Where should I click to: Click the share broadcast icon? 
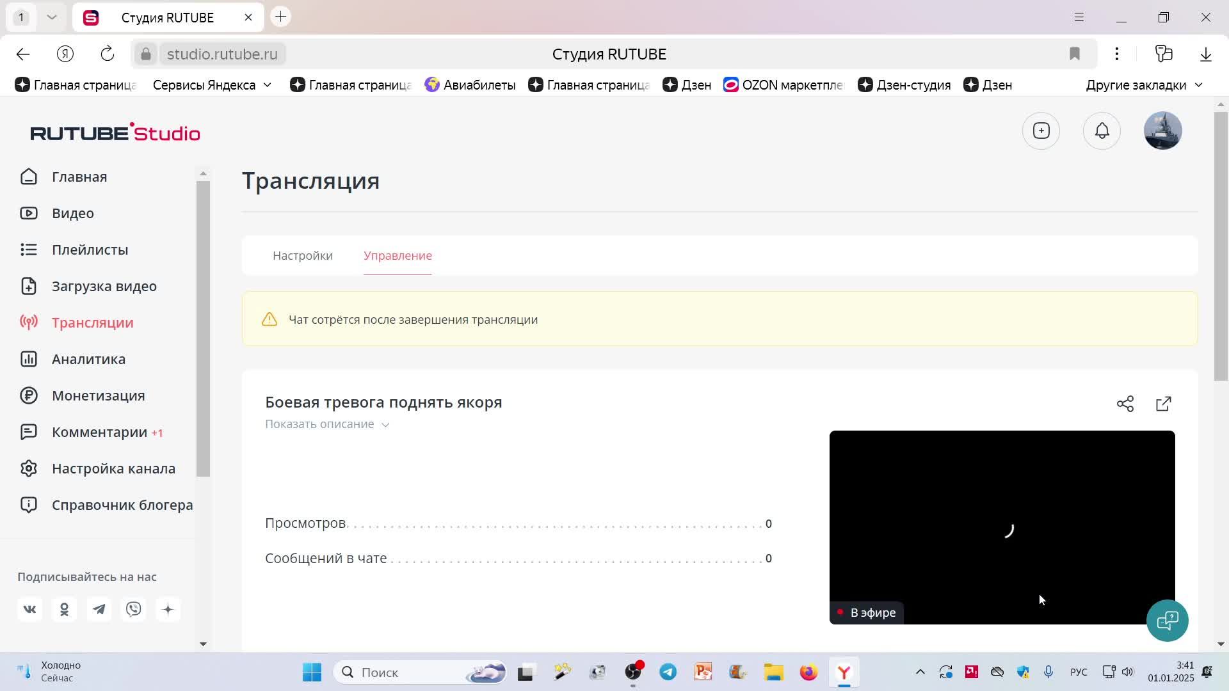pos(1125,404)
